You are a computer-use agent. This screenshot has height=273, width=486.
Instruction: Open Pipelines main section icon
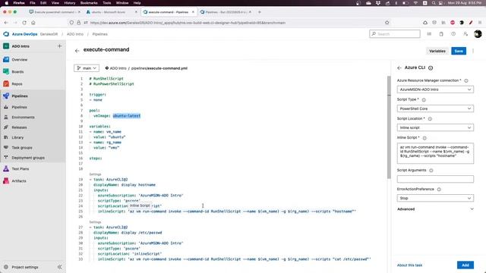(x=6, y=96)
